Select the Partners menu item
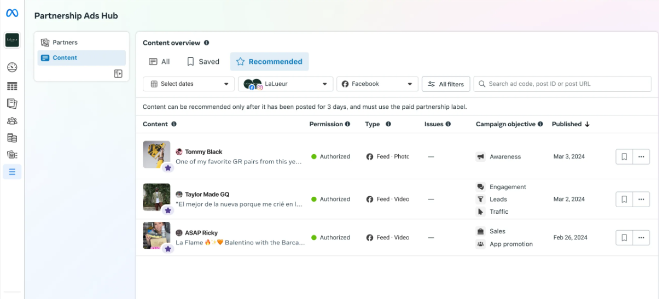663x299 pixels. [x=65, y=43]
